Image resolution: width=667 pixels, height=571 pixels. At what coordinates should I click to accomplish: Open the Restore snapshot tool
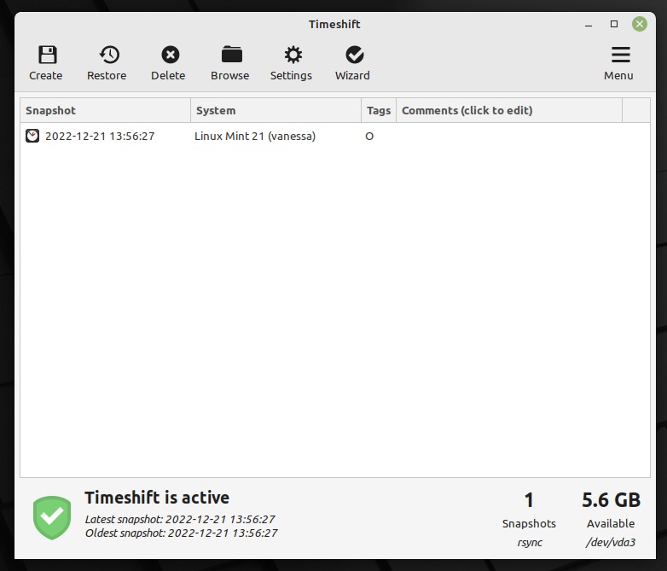(107, 63)
